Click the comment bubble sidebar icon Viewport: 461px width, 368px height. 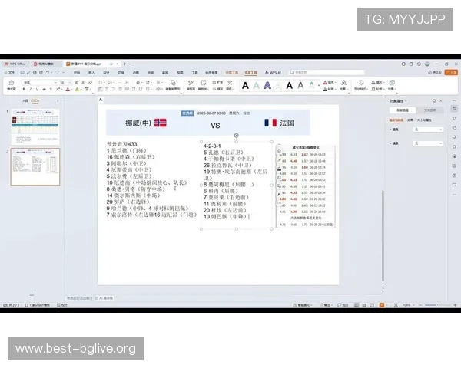coord(454,186)
